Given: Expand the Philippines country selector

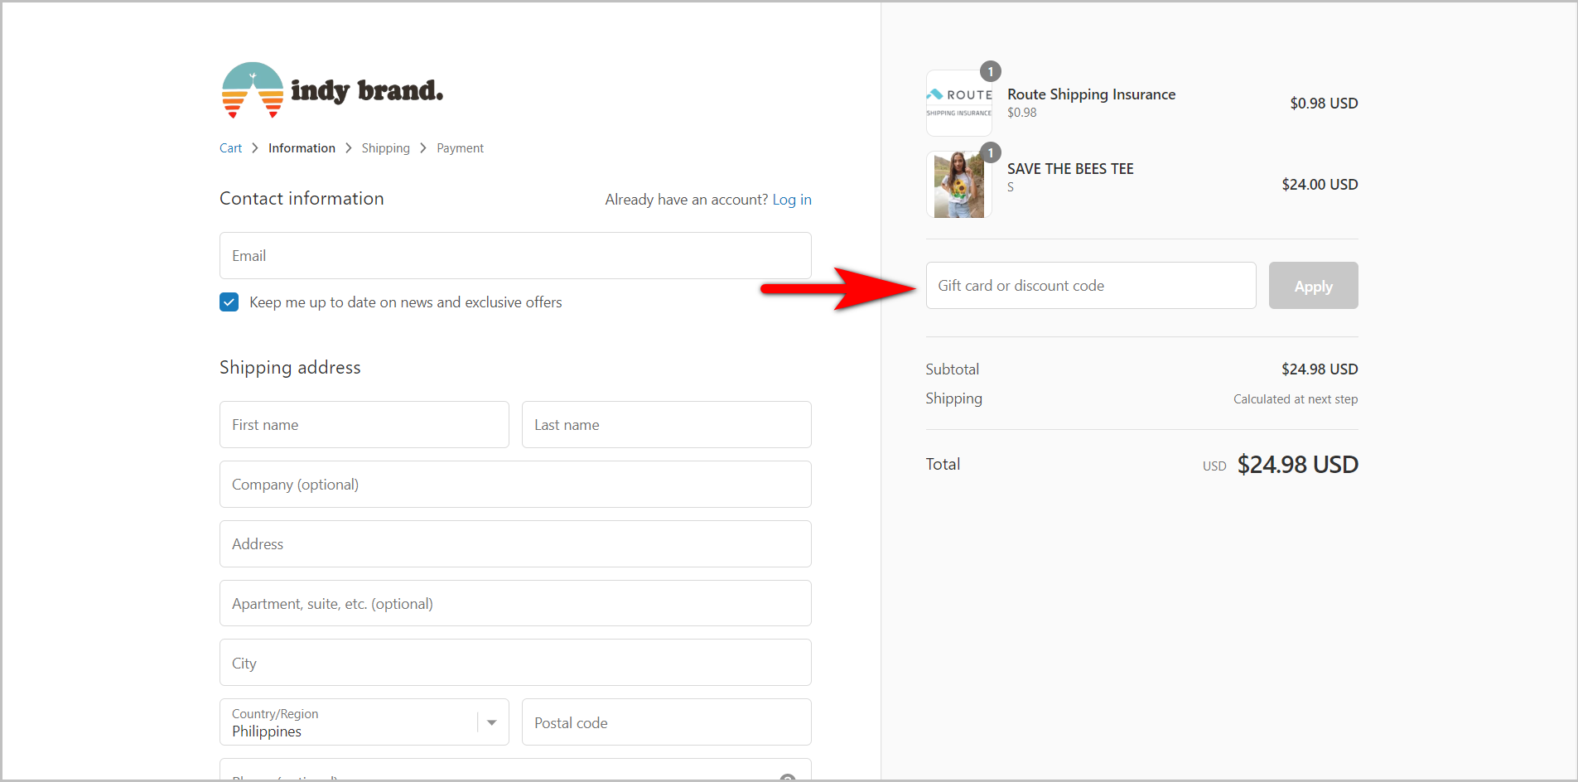Looking at the screenshot, I should click(x=364, y=722).
